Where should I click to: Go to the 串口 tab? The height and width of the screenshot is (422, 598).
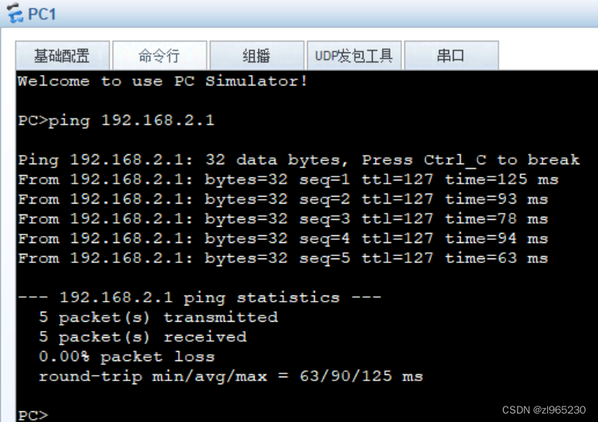[x=451, y=56]
